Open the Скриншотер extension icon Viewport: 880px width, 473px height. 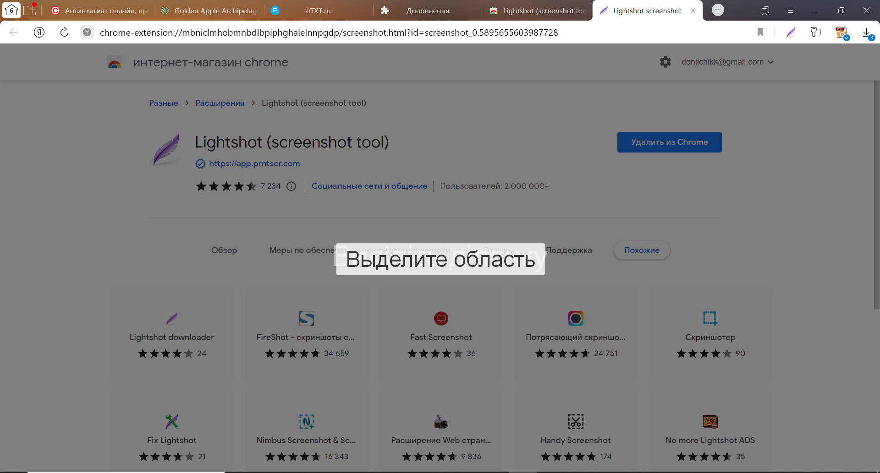click(710, 318)
